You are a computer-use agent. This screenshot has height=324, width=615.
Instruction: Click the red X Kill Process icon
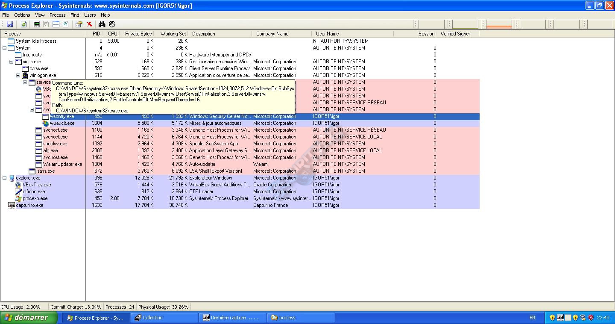pyautogui.click(x=89, y=24)
